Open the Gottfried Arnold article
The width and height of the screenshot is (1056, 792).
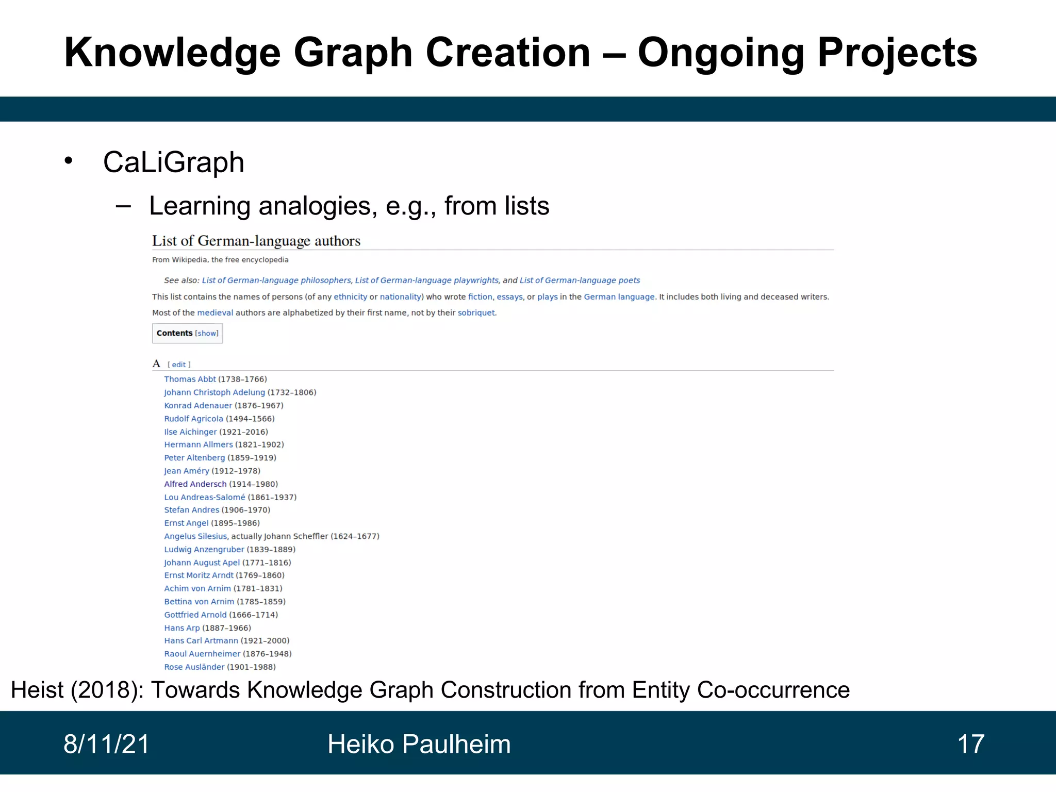(x=195, y=615)
